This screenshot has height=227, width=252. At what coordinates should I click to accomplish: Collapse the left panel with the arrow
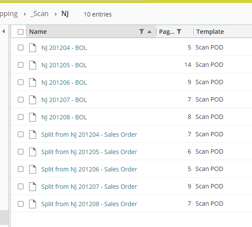pos(4,31)
